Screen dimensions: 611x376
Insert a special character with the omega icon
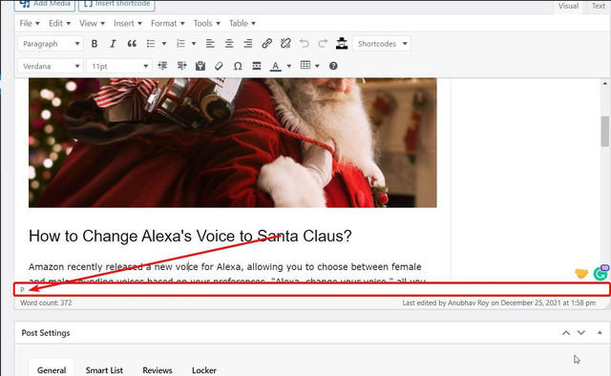click(x=238, y=66)
